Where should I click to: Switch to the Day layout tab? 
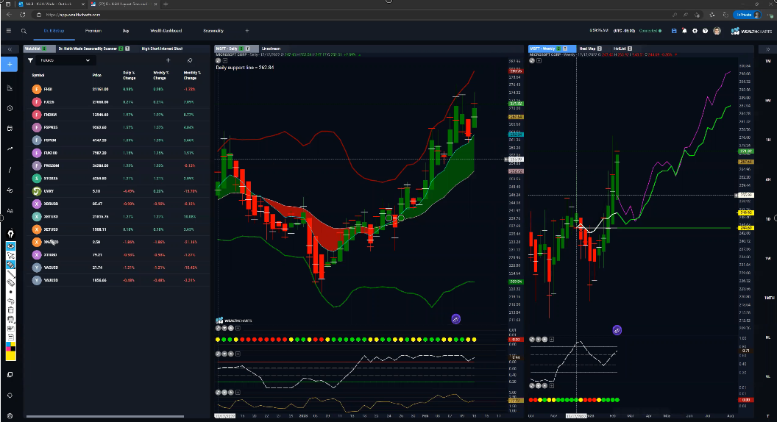pos(126,31)
